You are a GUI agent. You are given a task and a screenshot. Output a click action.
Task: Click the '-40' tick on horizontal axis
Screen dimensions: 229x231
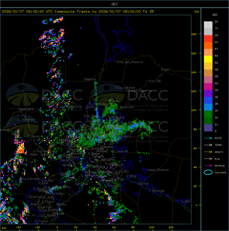[x=18, y=227]
